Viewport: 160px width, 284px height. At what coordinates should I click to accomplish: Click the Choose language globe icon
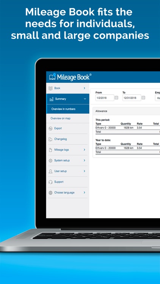(x=50, y=193)
